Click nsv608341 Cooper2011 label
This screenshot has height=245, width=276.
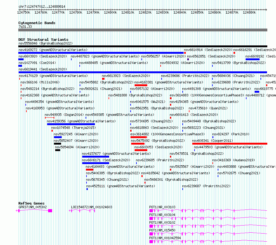pyautogui.click(x=212, y=141)
